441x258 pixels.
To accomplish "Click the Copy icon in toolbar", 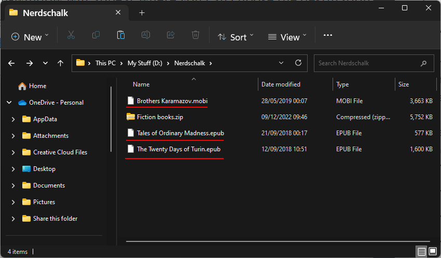I will (96, 36).
